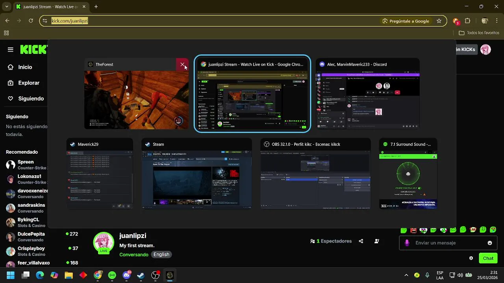Open Todos los favoritos bookmarks folder
The width and height of the screenshot is (504, 283).
[479, 33]
